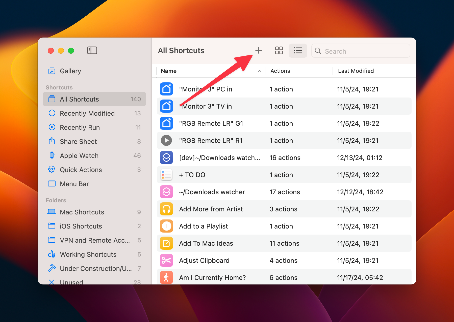Select Recently Modified in the sidebar
454x322 pixels.
(87, 113)
